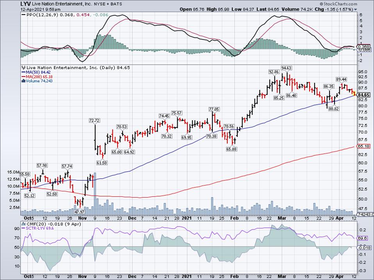Click the tallest volume bar at Nov 9
The width and height of the screenshot is (374, 280).
coord(95,194)
